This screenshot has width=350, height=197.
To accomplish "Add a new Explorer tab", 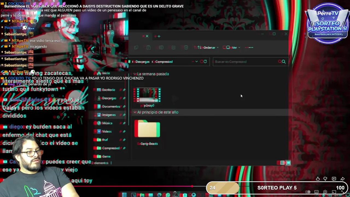I will tap(158, 36).
